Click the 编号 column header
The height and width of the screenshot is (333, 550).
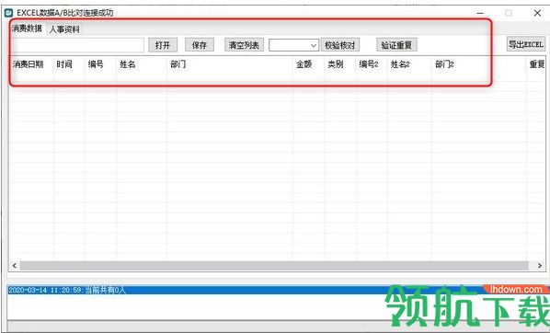(100, 64)
